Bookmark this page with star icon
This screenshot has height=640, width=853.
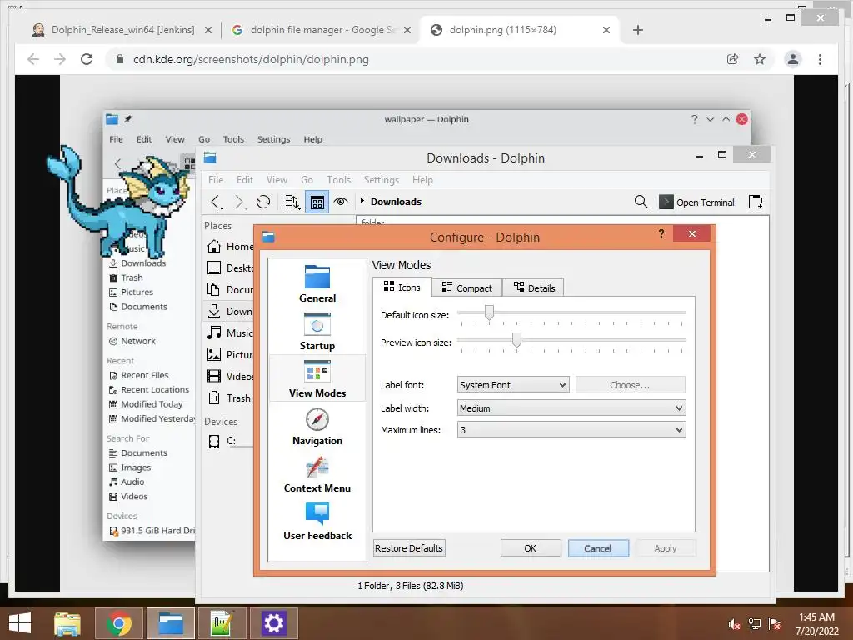click(x=760, y=59)
